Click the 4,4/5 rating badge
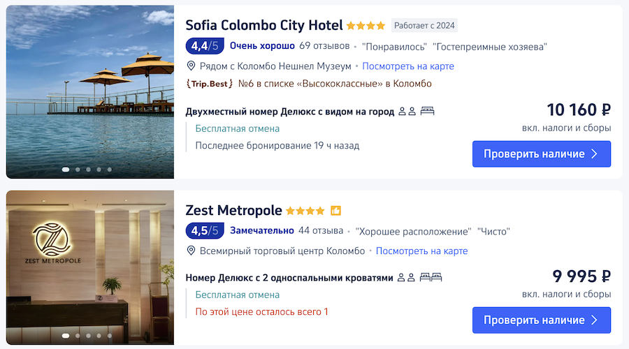 coord(204,46)
